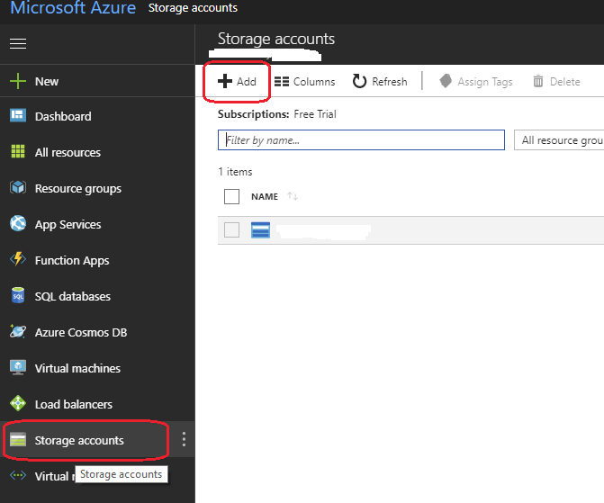Click the Columns button label
The image size is (604, 503).
[314, 82]
